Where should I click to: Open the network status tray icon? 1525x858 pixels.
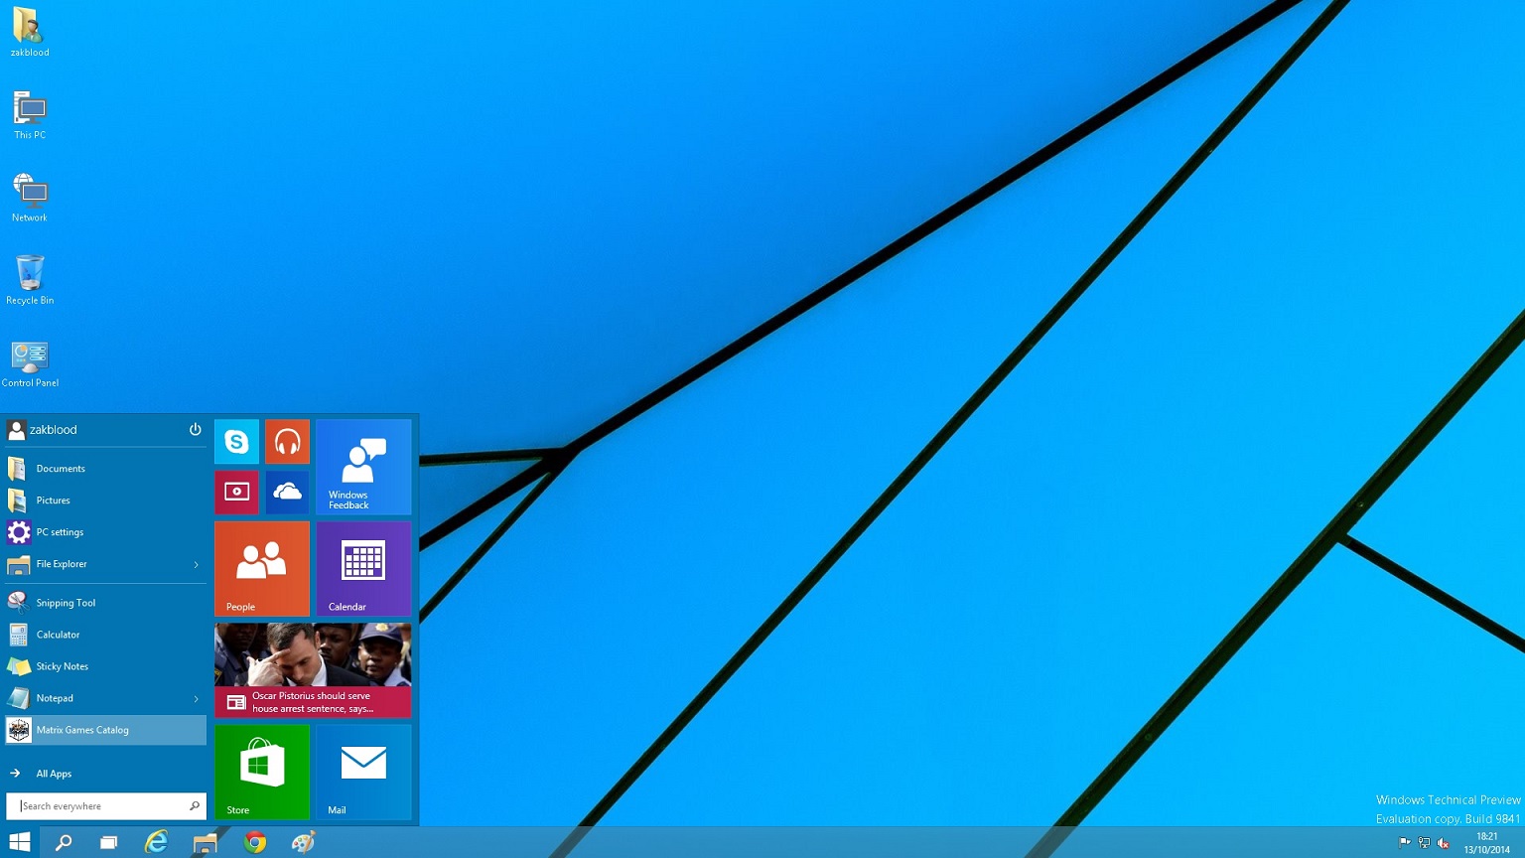(x=1424, y=845)
